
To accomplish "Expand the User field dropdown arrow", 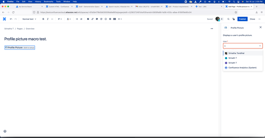I will tap(260, 46).
